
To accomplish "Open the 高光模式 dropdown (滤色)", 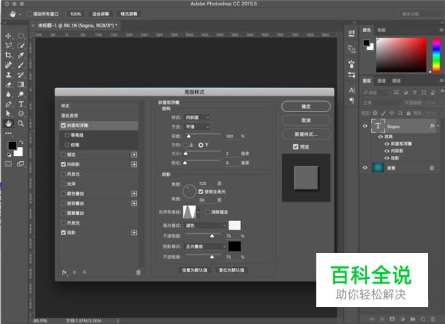I will [205, 226].
